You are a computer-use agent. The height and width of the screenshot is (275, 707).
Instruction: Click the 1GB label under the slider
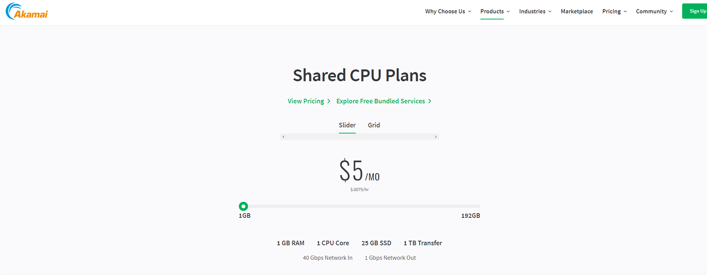[x=245, y=215]
